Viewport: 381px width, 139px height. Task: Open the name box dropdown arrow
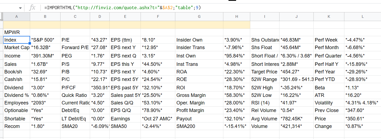coord(20,8)
